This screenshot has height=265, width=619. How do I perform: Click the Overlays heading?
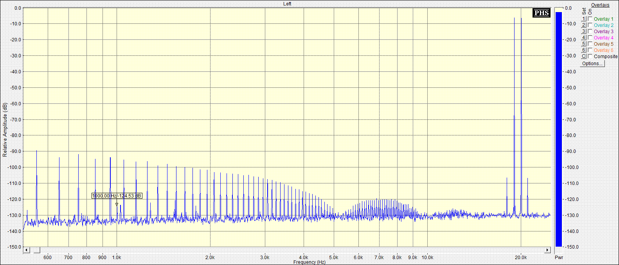[600, 5]
